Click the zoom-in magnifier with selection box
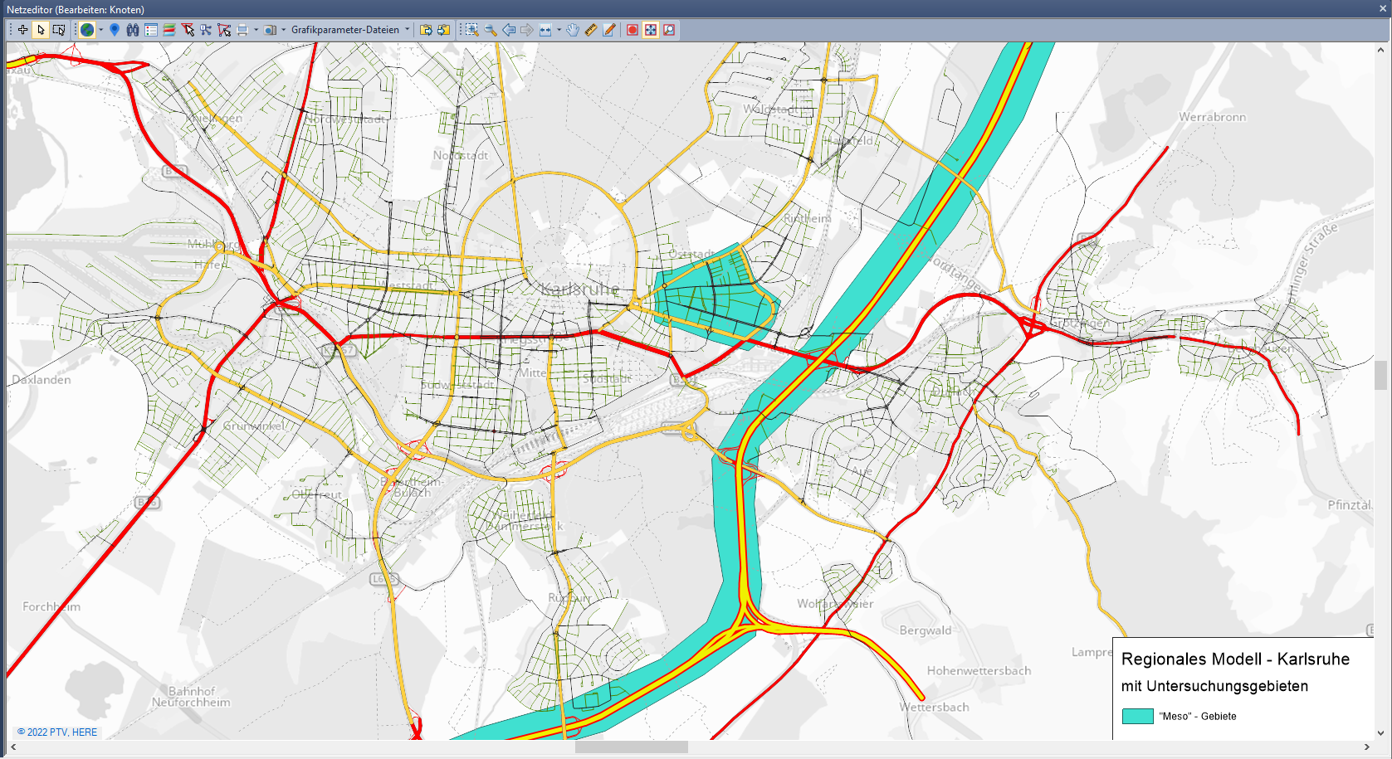Image resolution: width=1392 pixels, height=759 pixels. [x=471, y=30]
